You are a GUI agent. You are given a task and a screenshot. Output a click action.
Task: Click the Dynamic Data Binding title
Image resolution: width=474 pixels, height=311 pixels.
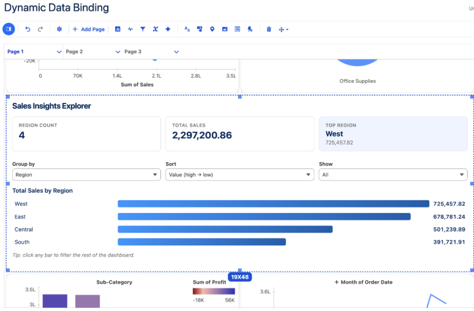click(x=56, y=7)
